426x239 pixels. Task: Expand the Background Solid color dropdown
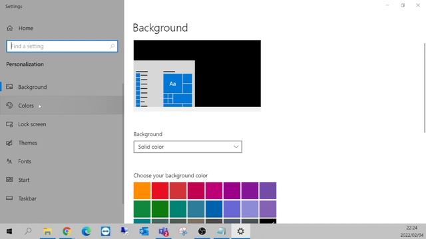tap(188, 147)
